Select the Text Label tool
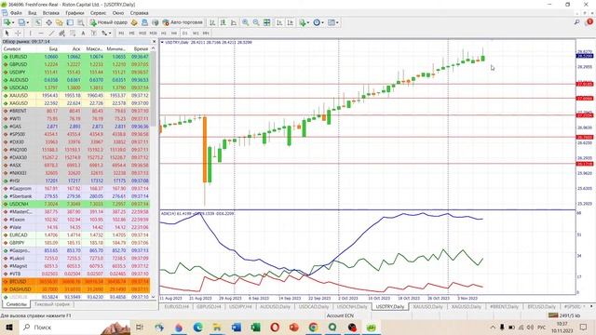This screenshot has height=335, width=596. tap(94, 33)
